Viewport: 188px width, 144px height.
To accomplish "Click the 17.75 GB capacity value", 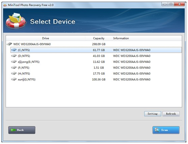I will 99,73.
